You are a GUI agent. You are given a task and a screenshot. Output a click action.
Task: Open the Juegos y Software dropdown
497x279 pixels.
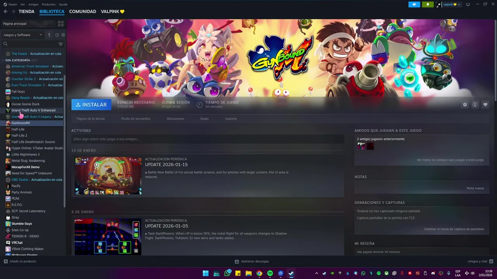click(23, 35)
